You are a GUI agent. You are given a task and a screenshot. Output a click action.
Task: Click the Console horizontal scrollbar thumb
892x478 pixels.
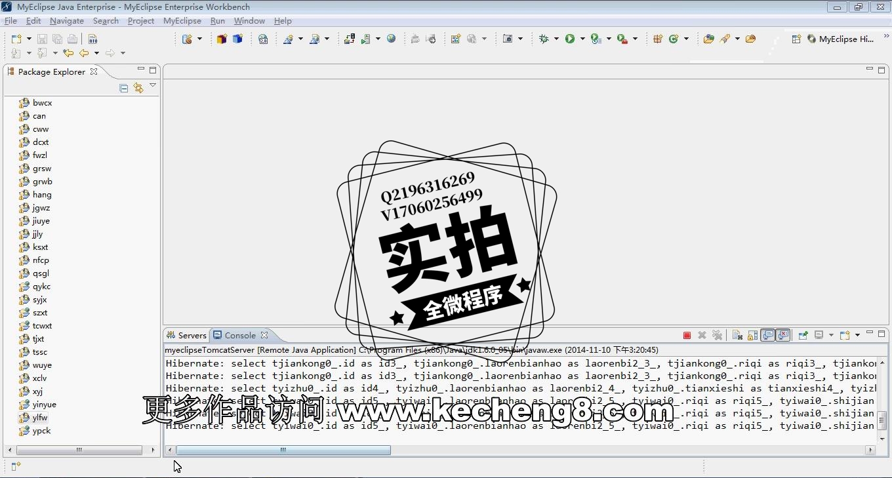point(283,450)
